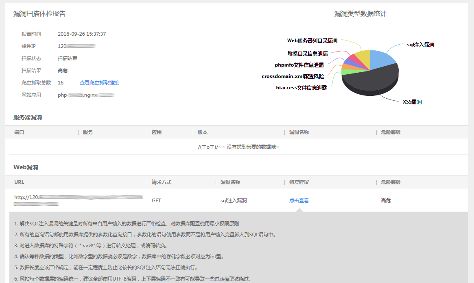Click the yellow Web服务器列目录漏洞 pie slice

point(363,57)
